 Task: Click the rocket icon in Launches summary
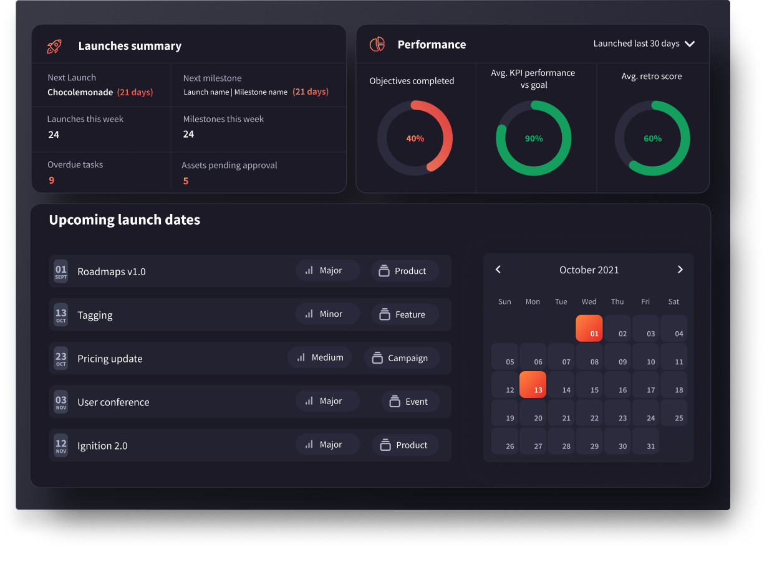click(55, 45)
